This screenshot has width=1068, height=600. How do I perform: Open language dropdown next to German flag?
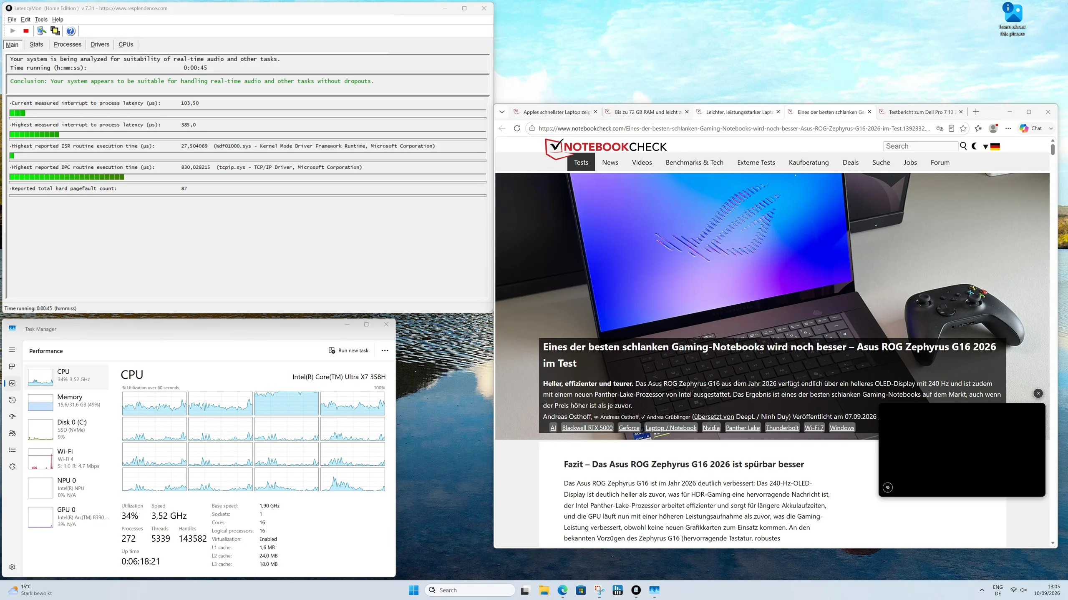point(985,147)
